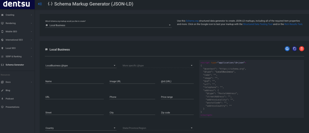
Task: Click the International SEO globe icon
Action: [2, 40]
